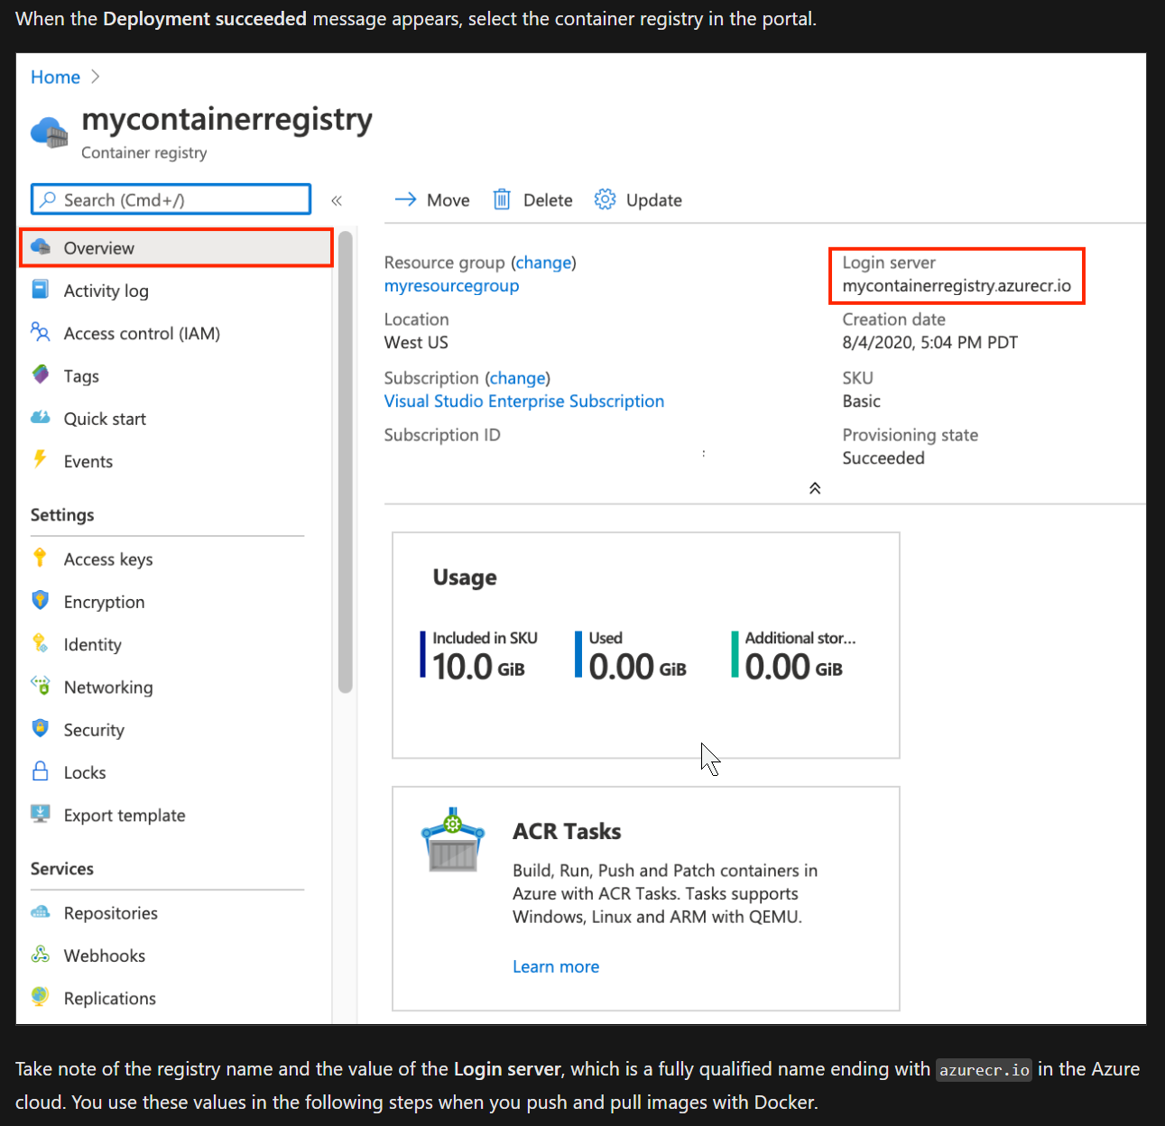Open Events menu item
1165x1126 pixels.
point(88,462)
